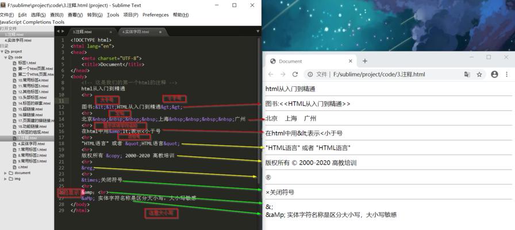Image resolution: width=515 pixels, height=230 pixels.
Task: Open the Tools menu
Action: 113,15
